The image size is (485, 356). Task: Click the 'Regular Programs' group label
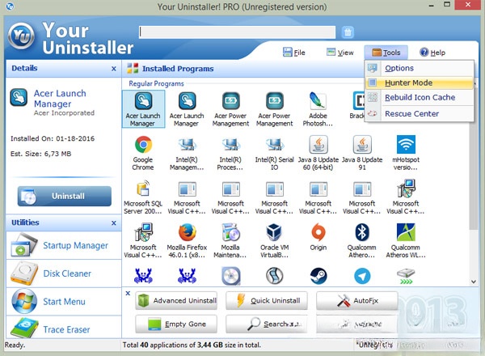coord(156,83)
